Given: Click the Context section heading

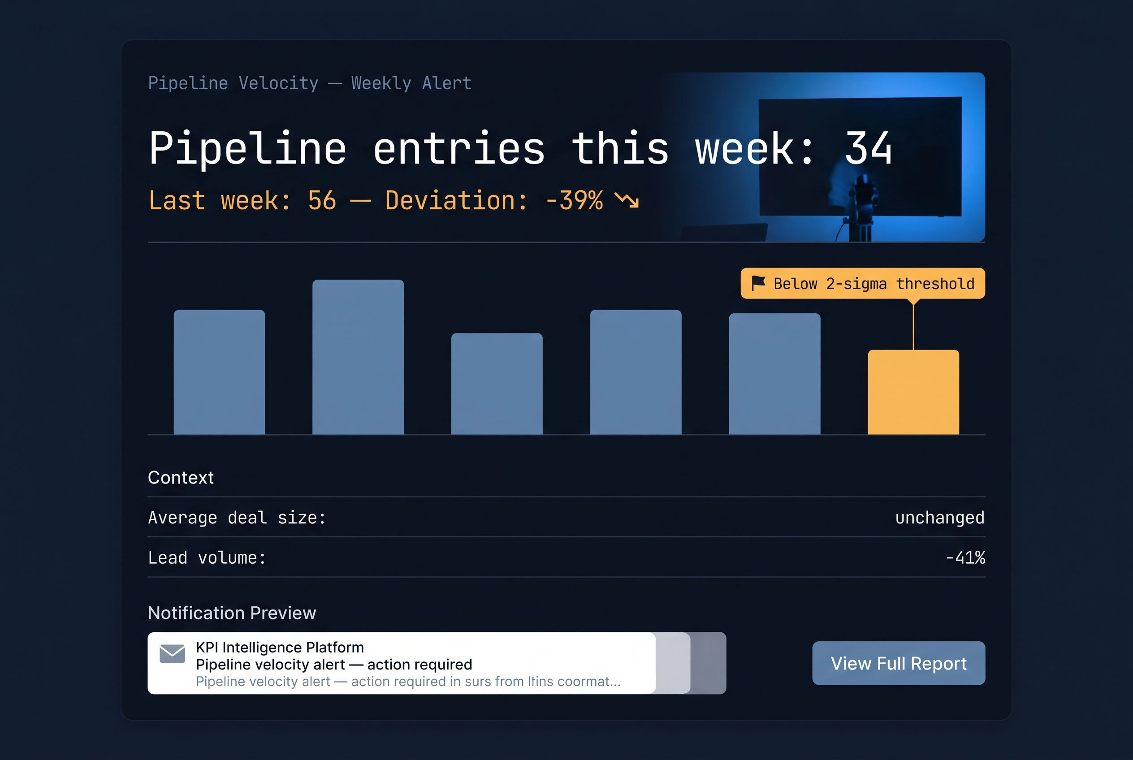Looking at the screenshot, I should coord(180,477).
